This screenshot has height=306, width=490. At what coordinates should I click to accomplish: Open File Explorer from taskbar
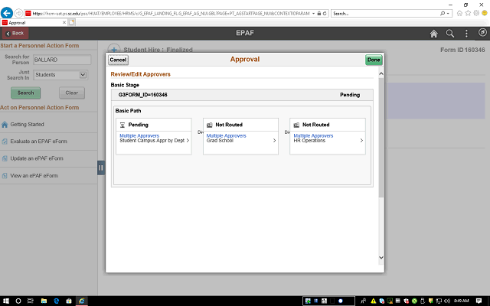click(x=44, y=301)
